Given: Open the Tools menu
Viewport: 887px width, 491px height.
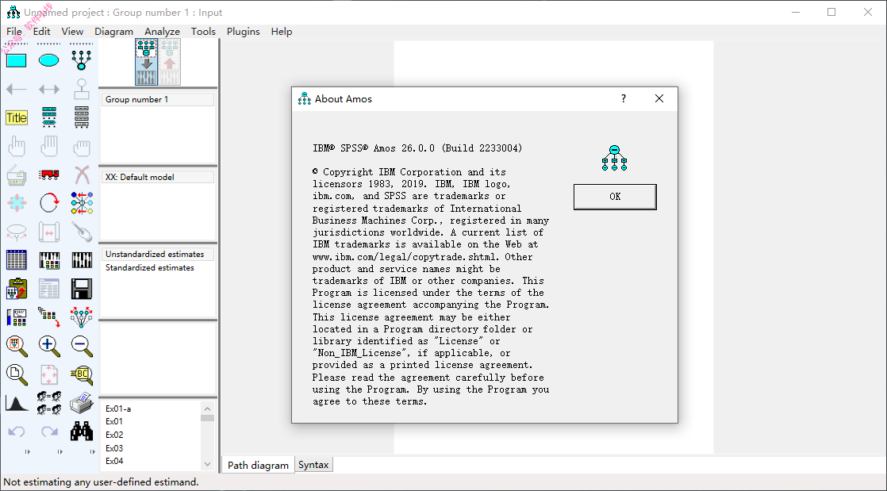Looking at the screenshot, I should [x=203, y=32].
